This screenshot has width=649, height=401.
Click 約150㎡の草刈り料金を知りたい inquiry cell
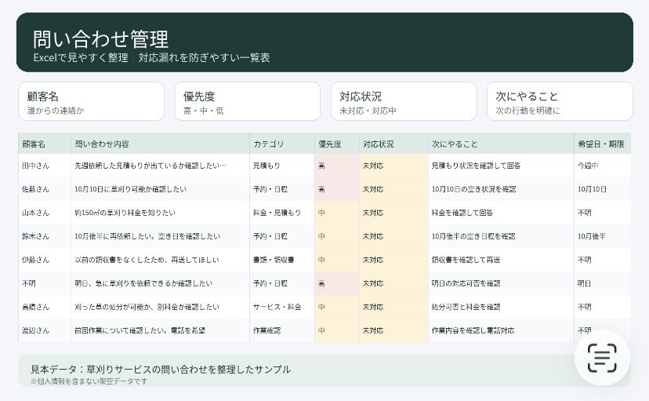160,213
